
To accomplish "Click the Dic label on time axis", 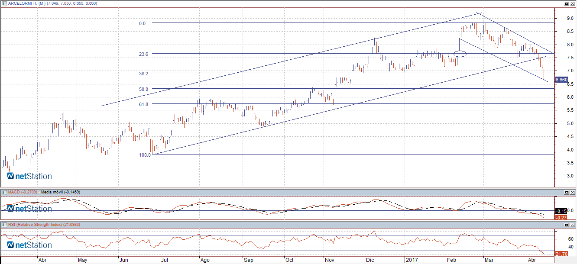I will (x=370, y=260).
